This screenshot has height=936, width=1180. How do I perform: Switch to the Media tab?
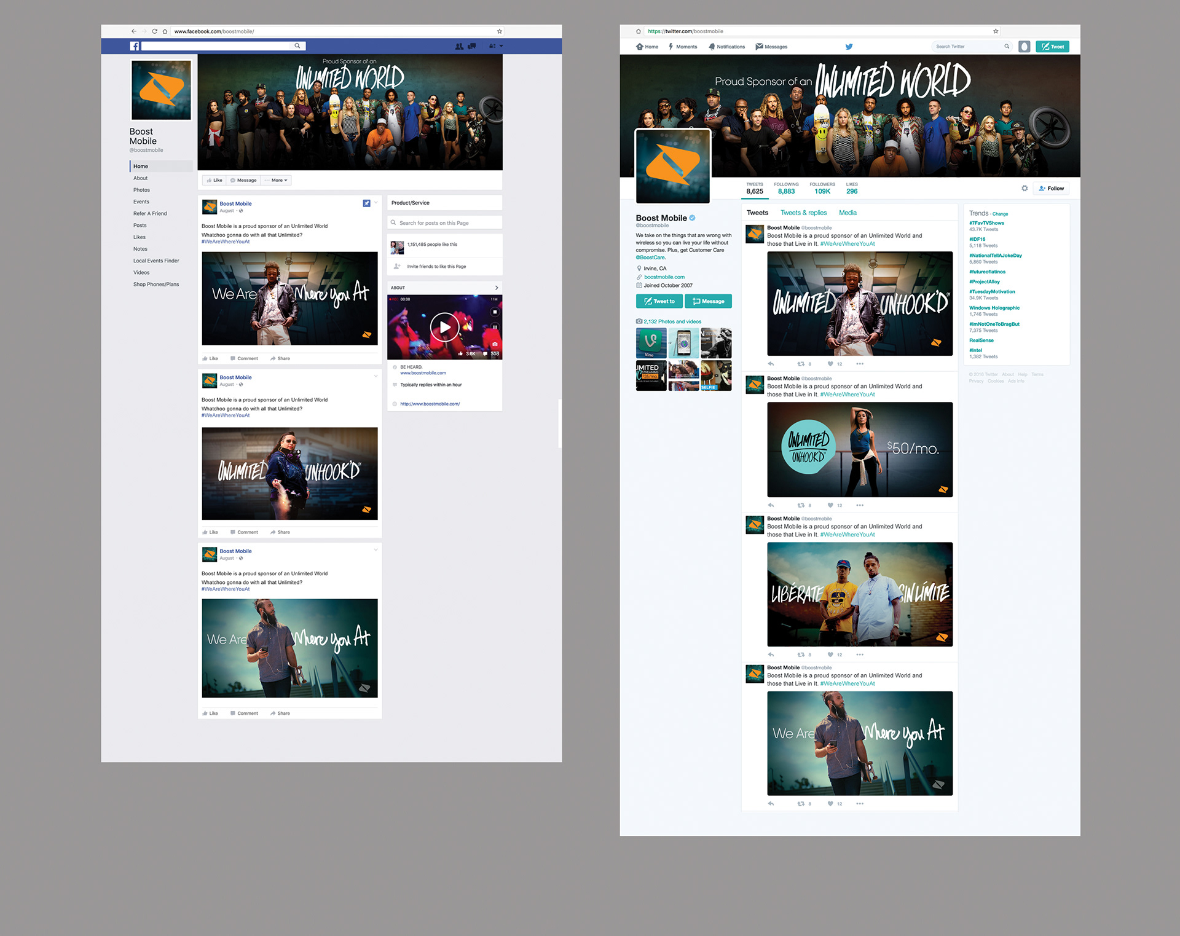tap(848, 213)
